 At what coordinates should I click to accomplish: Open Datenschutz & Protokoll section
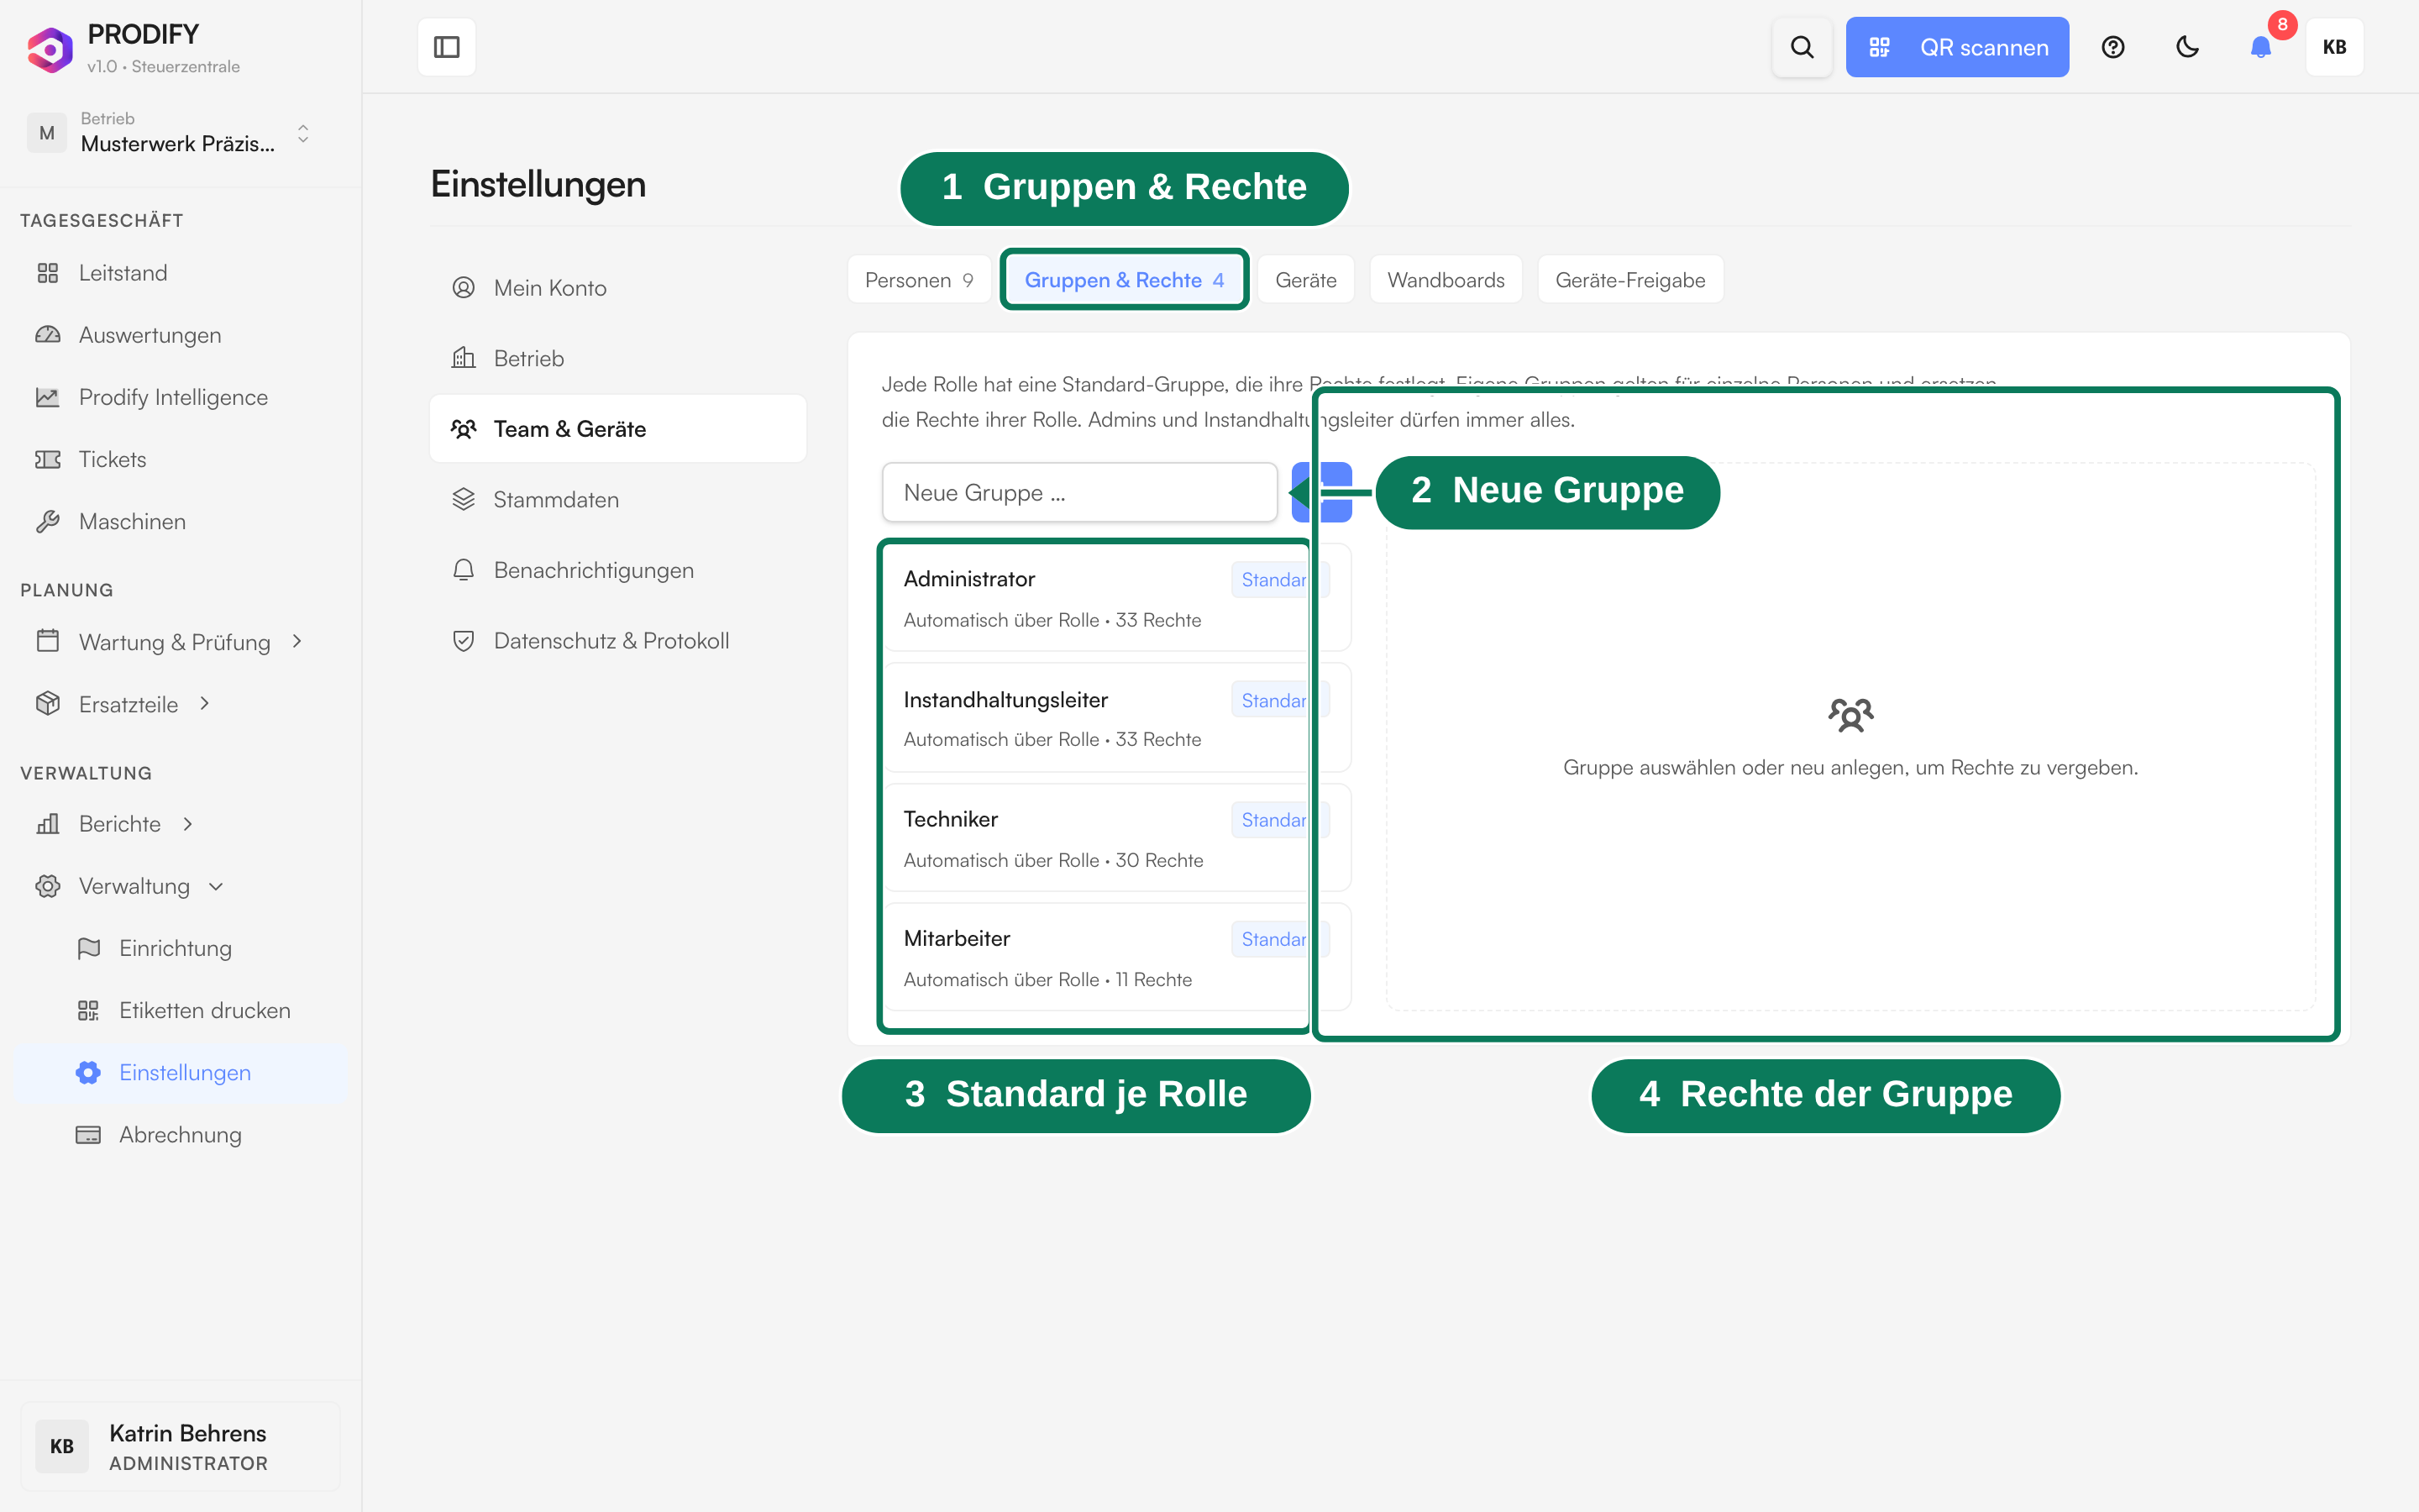click(617, 640)
